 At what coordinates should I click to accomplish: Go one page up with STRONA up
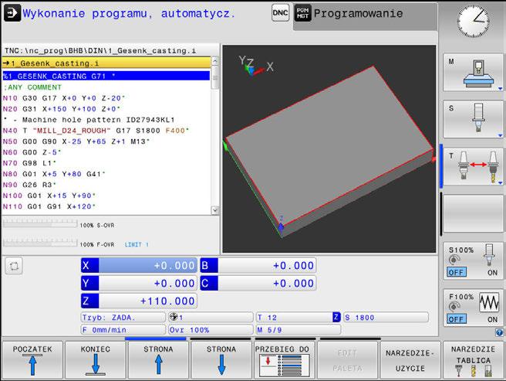(x=158, y=359)
